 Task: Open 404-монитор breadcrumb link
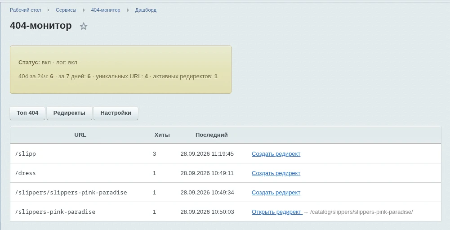pos(106,10)
